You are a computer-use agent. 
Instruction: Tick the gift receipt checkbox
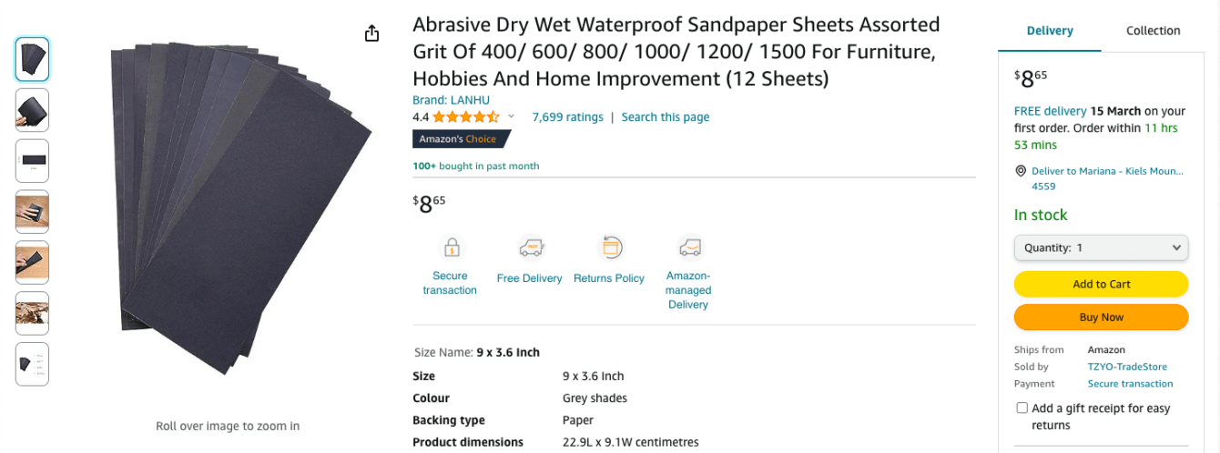1022,408
